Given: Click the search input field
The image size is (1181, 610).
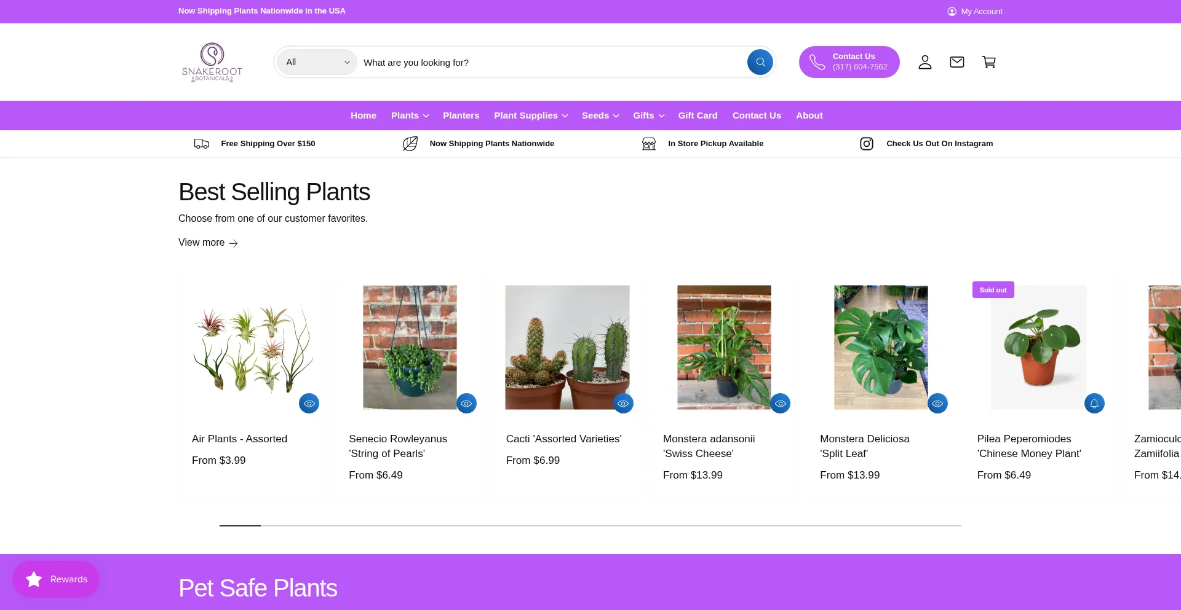Looking at the screenshot, I should [x=547, y=62].
